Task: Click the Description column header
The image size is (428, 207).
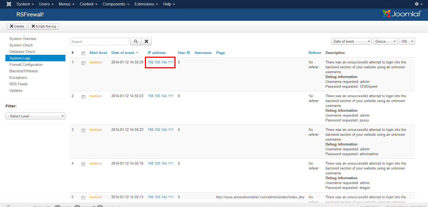Action: tap(335, 53)
